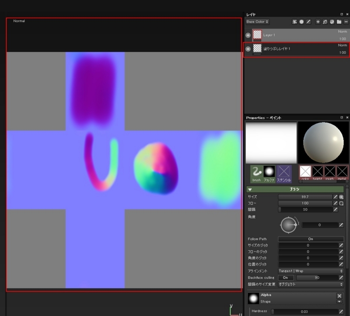The width and height of the screenshot is (350, 316).
Task: Select Layer 1 in the layer stack
Action: 300,35
